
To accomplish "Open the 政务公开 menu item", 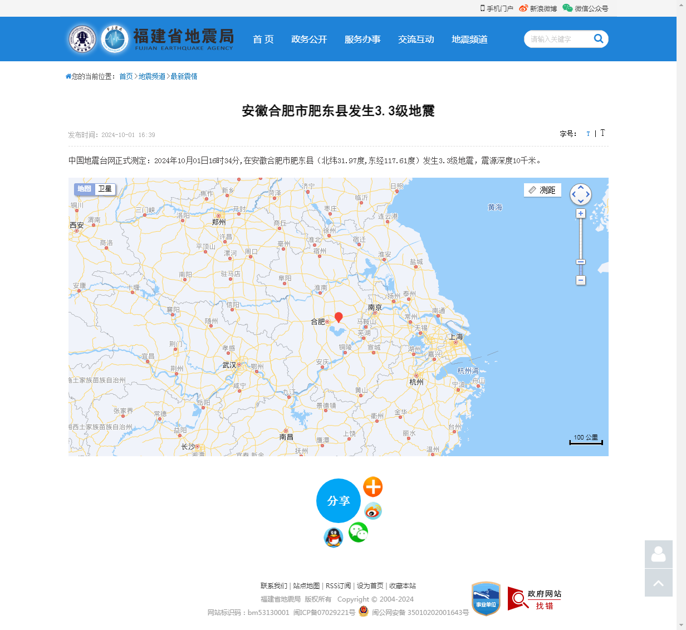I will [x=309, y=39].
